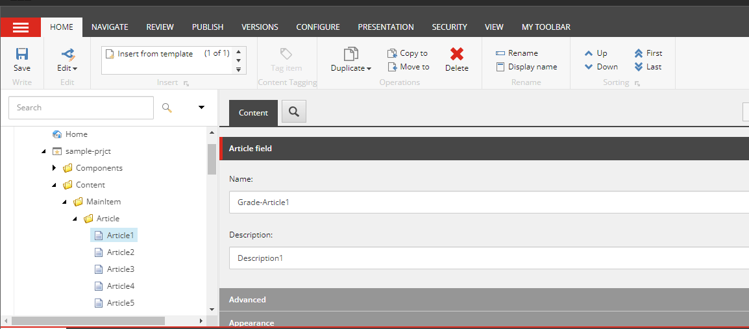Collapse the MainItem folder
This screenshot has width=749, height=329.
click(64, 202)
